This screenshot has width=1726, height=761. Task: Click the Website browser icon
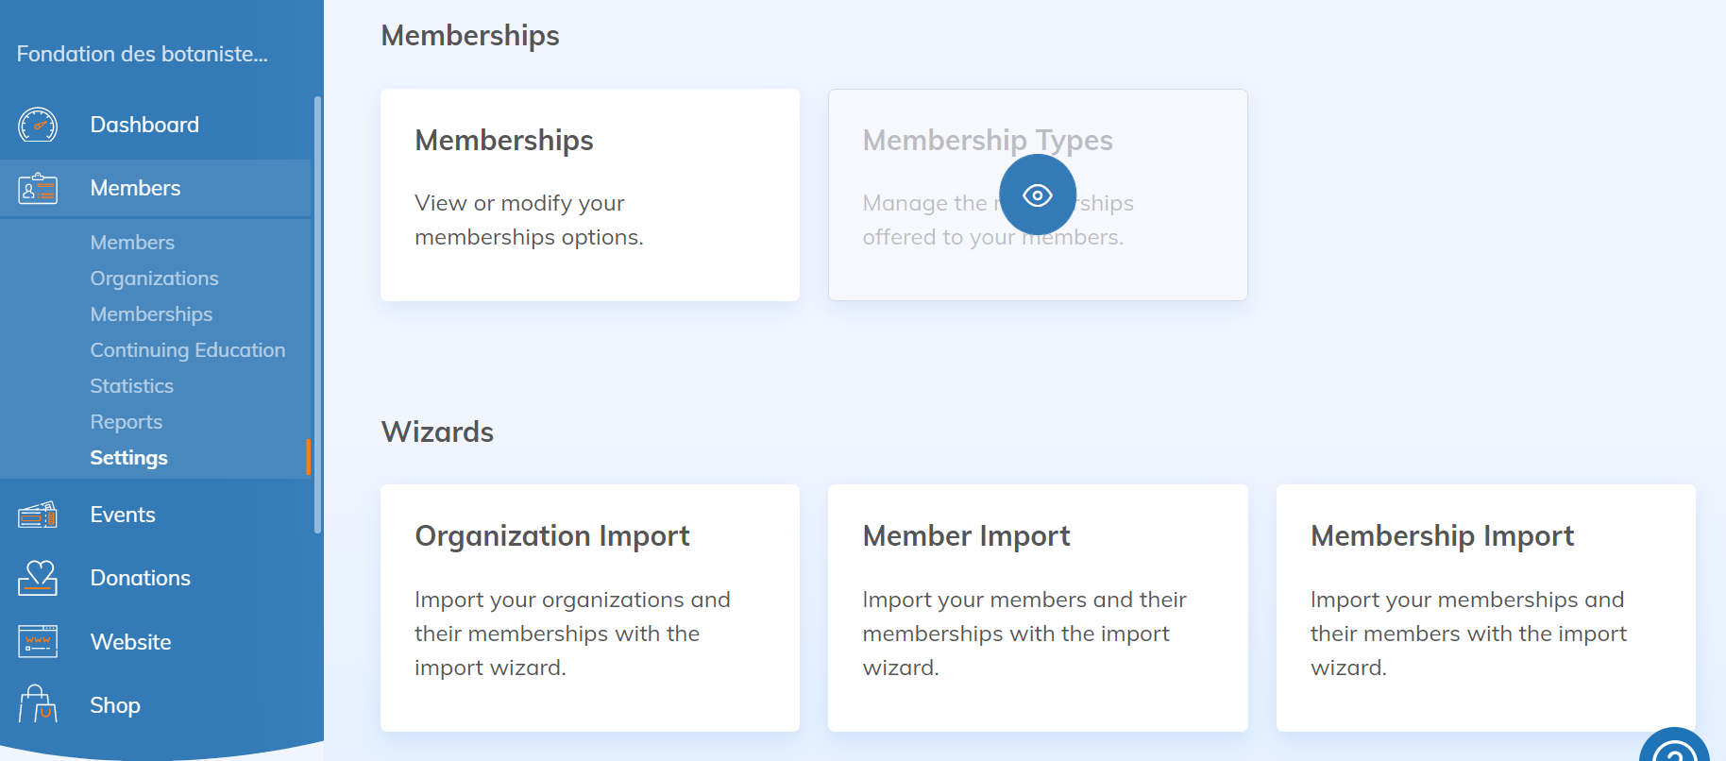pyautogui.click(x=38, y=642)
